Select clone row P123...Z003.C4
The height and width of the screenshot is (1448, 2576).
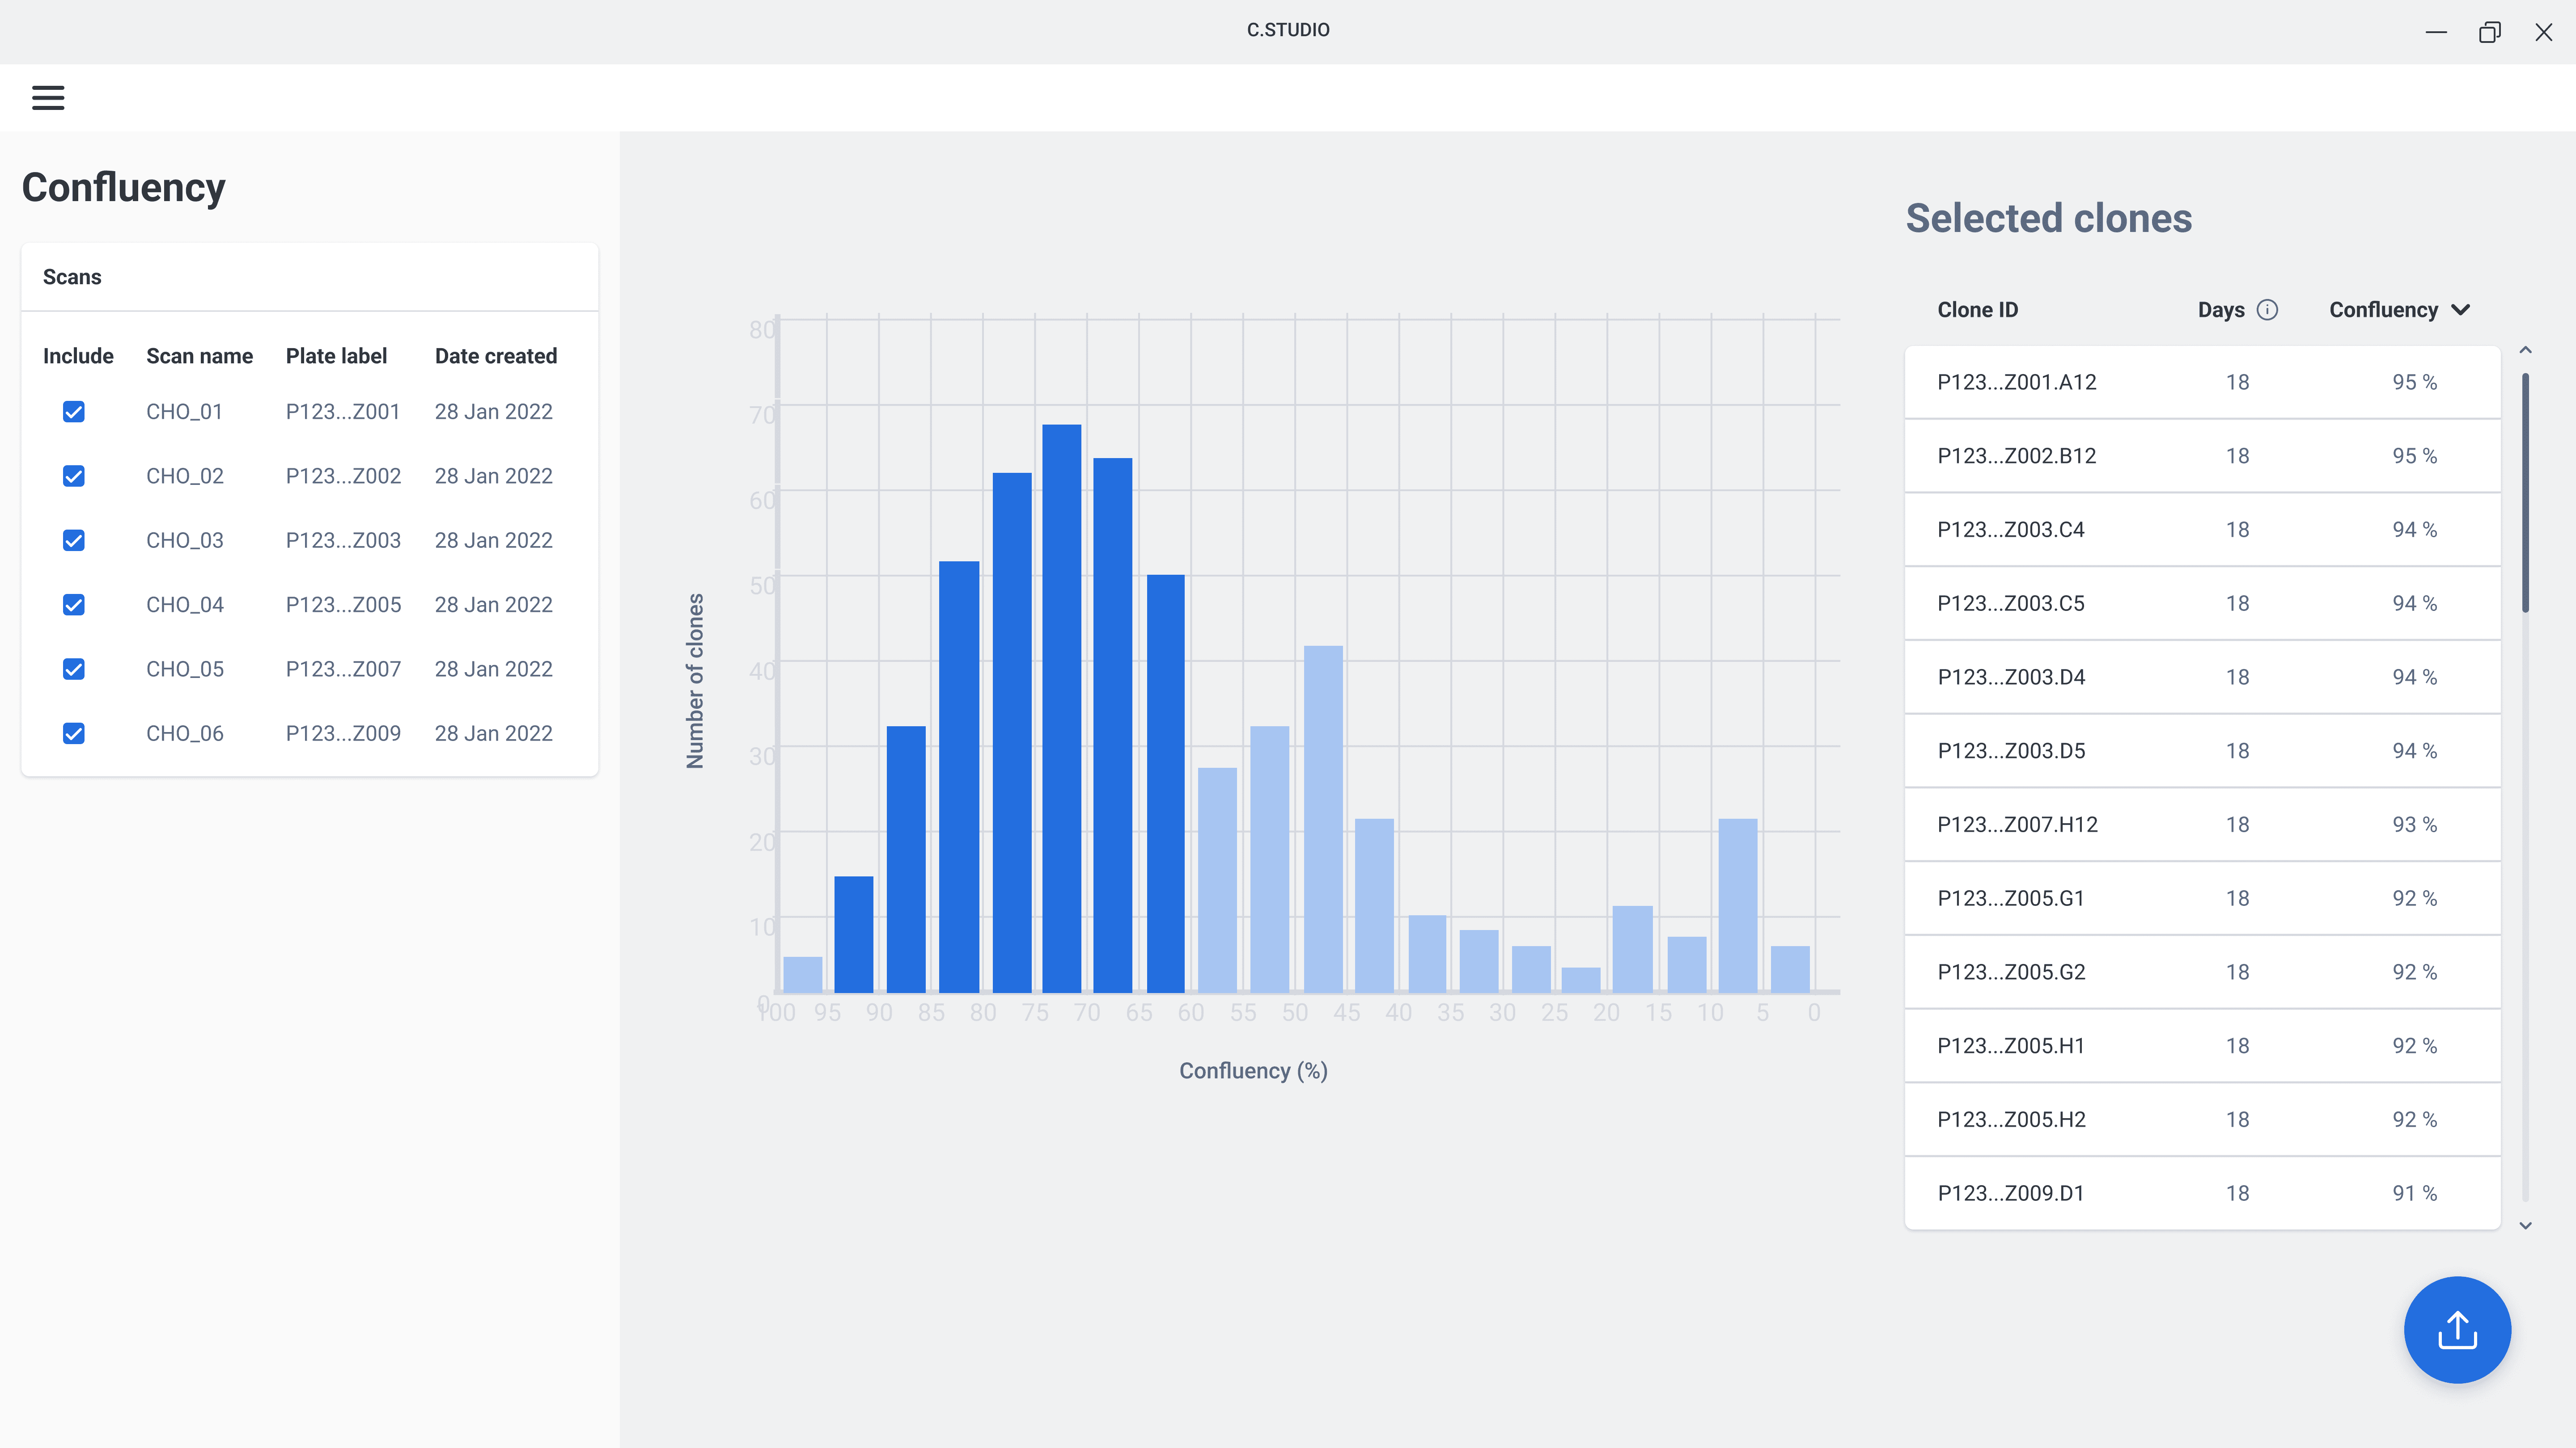click(x=2202, y=530)
